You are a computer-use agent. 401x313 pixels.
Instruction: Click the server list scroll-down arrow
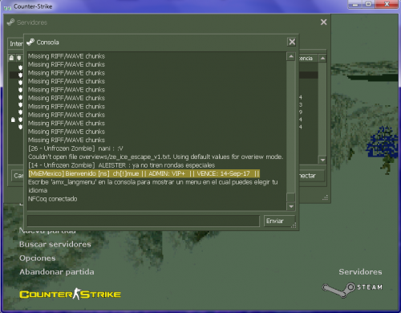point(322,160)
